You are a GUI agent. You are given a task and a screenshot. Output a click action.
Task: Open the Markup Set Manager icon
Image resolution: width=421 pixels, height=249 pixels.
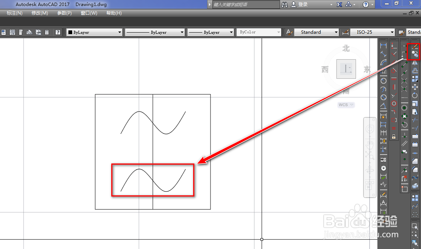[x=38, y=32]
